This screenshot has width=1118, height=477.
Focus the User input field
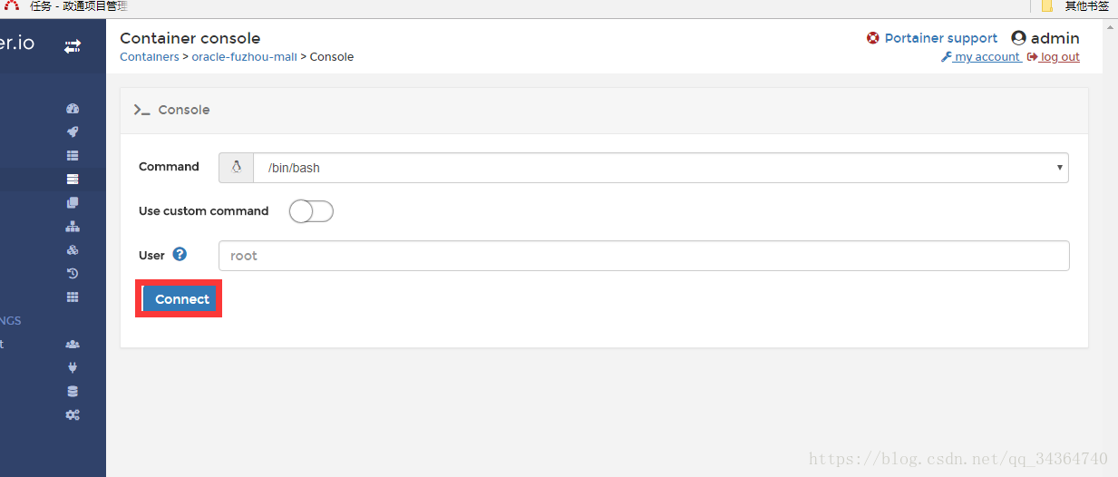point(644,256)
